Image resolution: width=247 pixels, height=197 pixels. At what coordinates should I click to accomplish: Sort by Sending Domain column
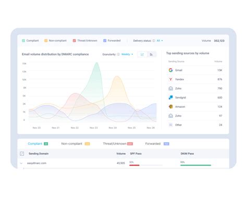click(x=39, y=154)
